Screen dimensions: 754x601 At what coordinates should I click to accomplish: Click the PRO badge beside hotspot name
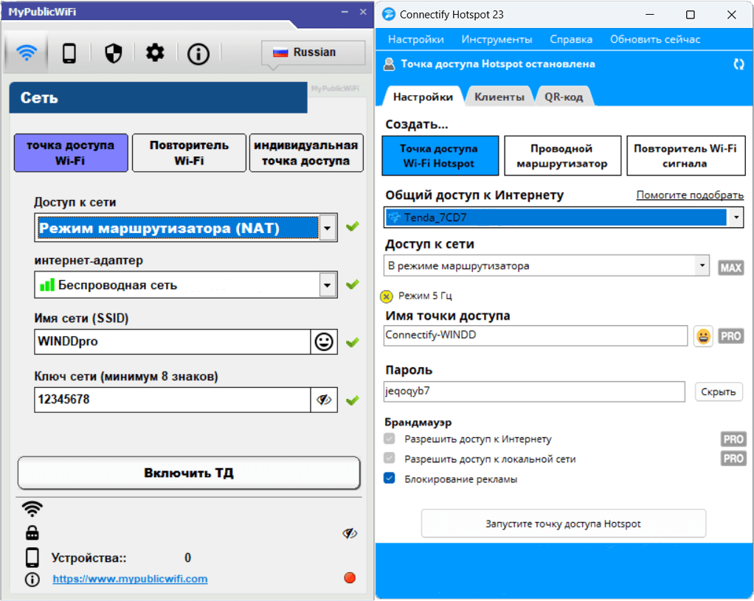click(x=731, y=336)
